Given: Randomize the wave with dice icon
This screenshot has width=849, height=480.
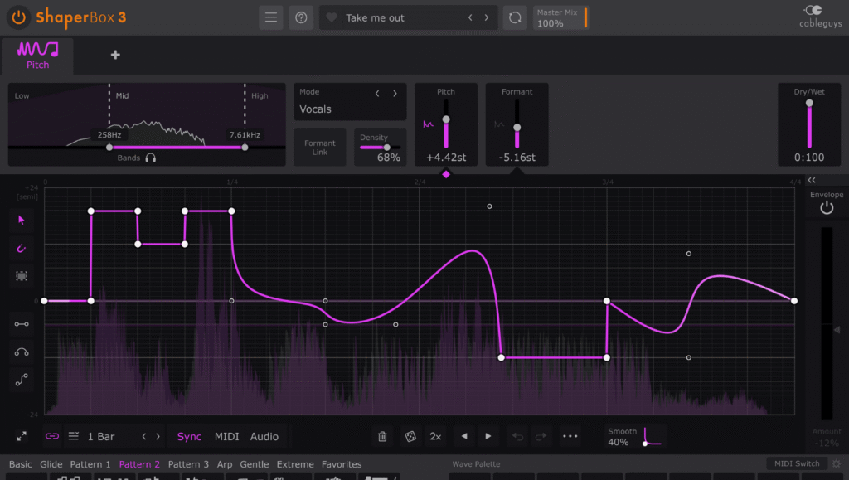Looking at the screenshot, I should [410, 436].
